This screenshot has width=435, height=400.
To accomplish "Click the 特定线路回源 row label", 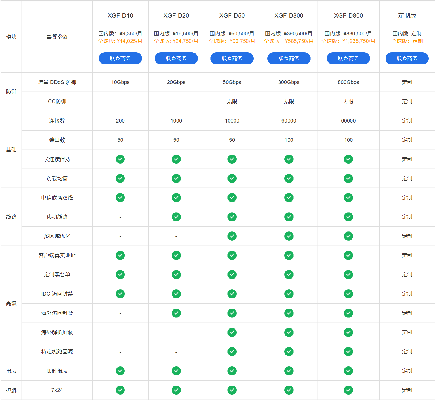I will click(x=57, y=352).
